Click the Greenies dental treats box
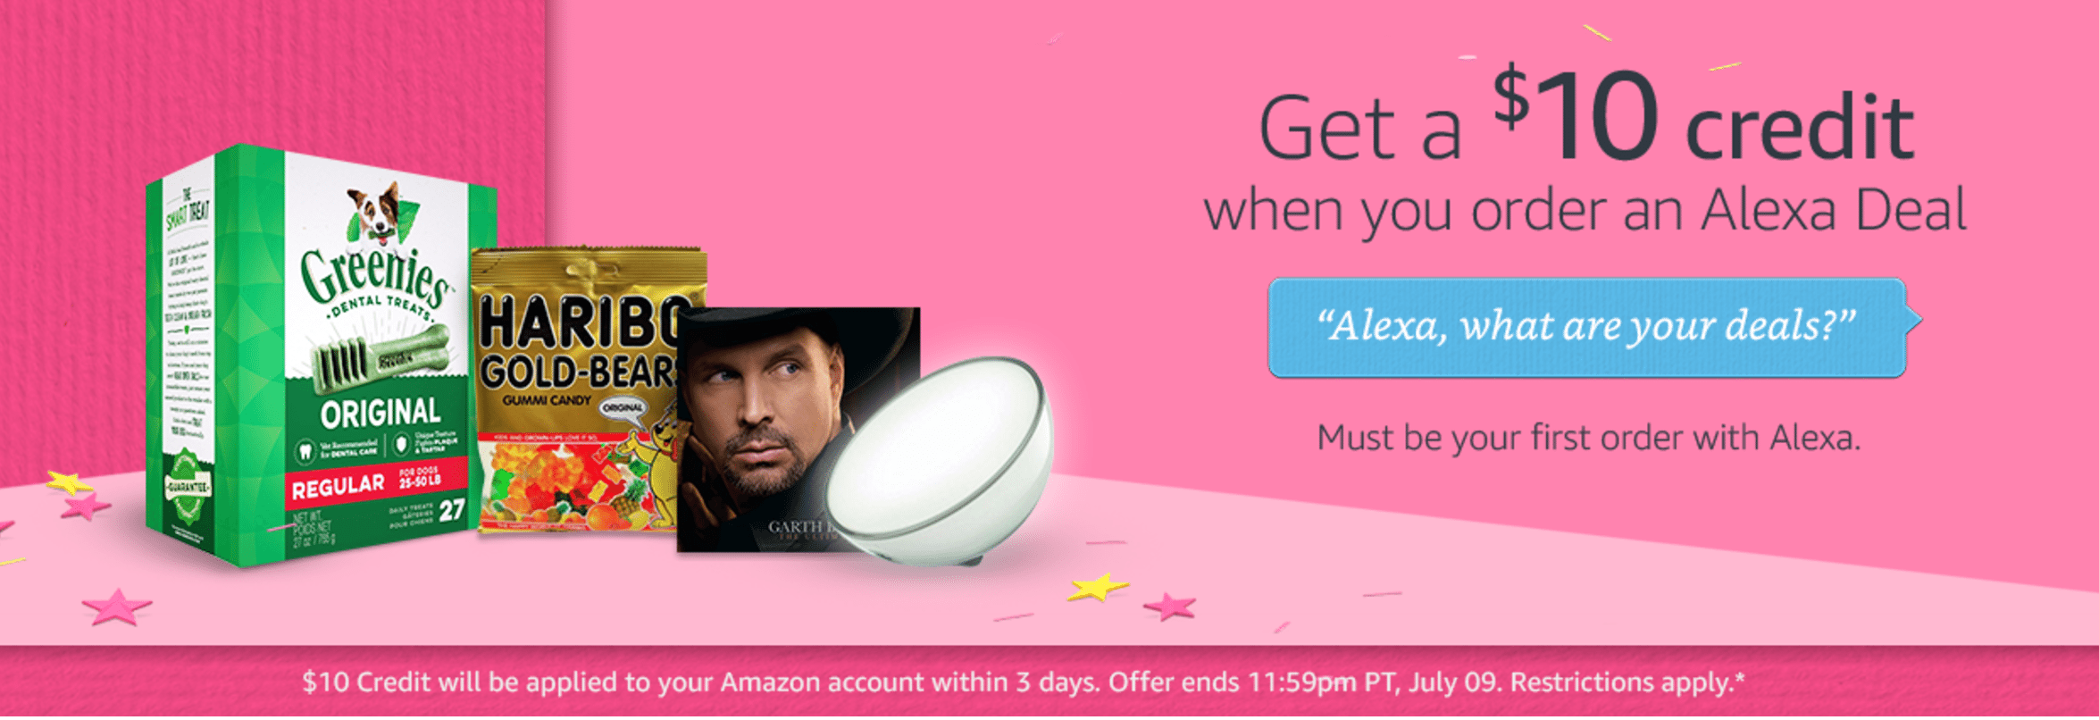The height and width of the screenshot is (720, 2099). [x=322, y=356]
